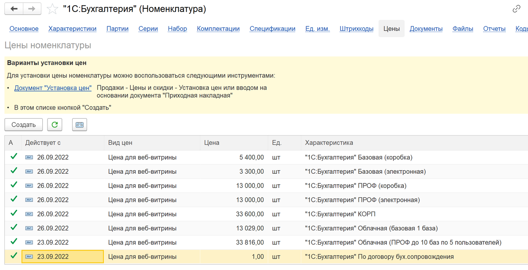Click document icon in Облачная (базовая 1 база) row

(29, 228)
